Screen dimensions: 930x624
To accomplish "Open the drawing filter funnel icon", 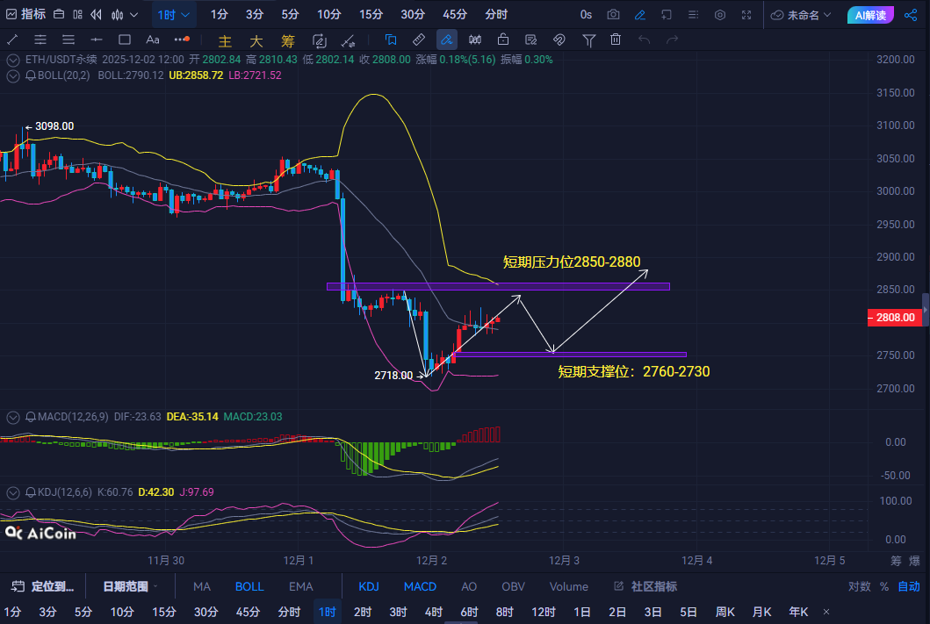I will [589, 39].
